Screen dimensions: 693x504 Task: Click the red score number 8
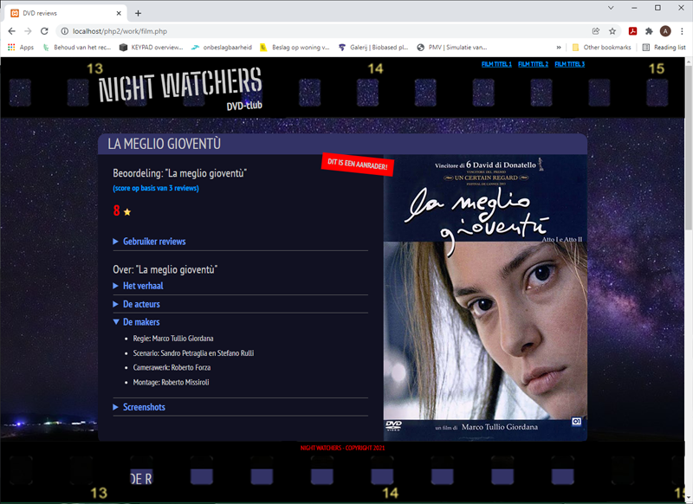(116, 210)
